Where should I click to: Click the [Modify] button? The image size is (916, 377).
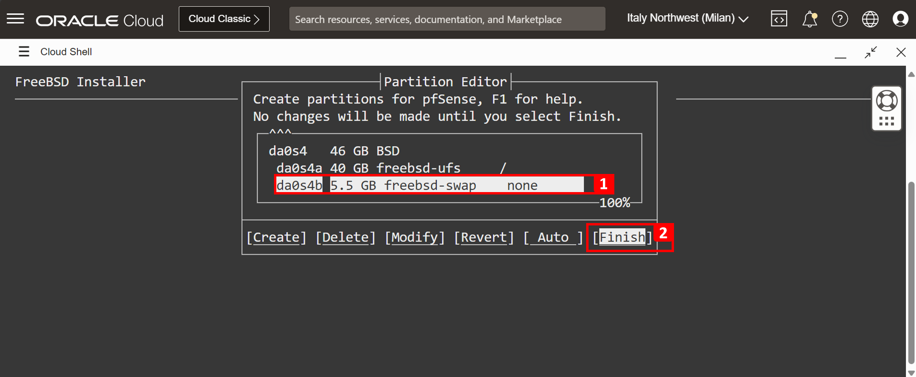(x=415, y=237)
